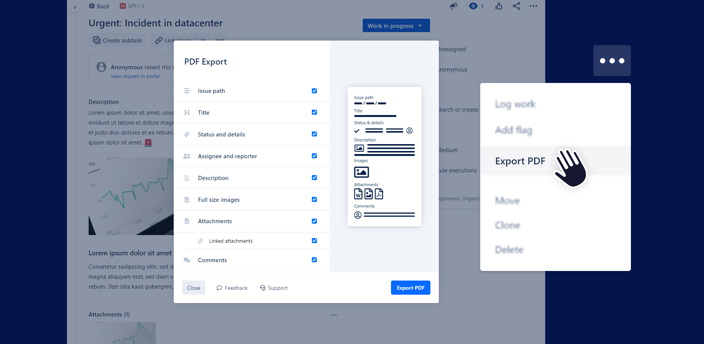Click the Support link in dialog
704x344 pixels.
pos(274,288)
